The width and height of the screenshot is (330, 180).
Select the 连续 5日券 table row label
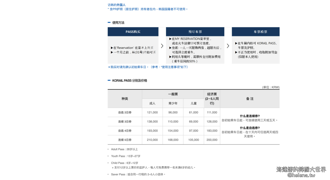click(125, 140)
